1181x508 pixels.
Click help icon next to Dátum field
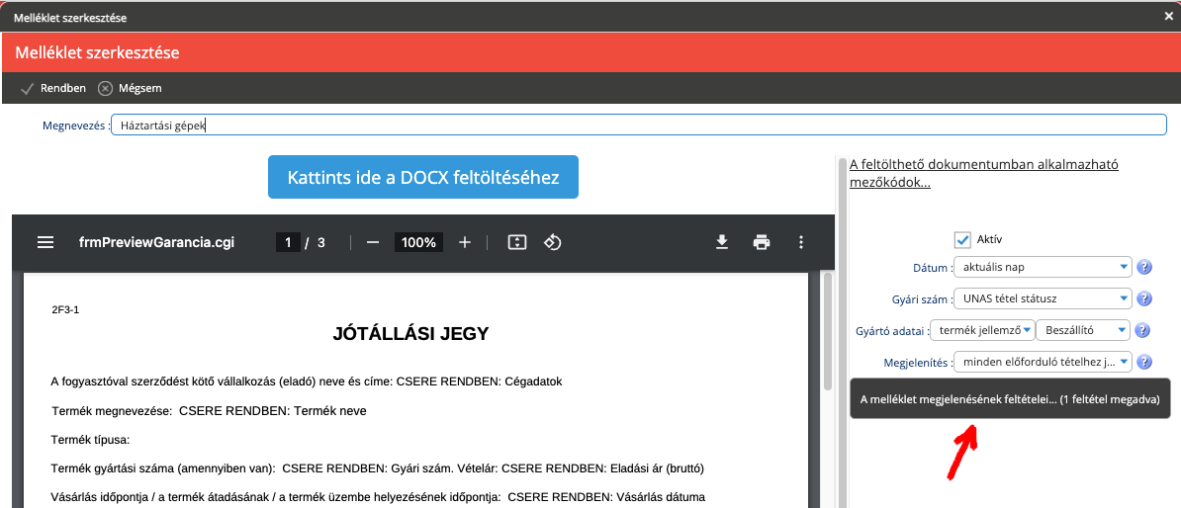click(x=1144, y=267)
